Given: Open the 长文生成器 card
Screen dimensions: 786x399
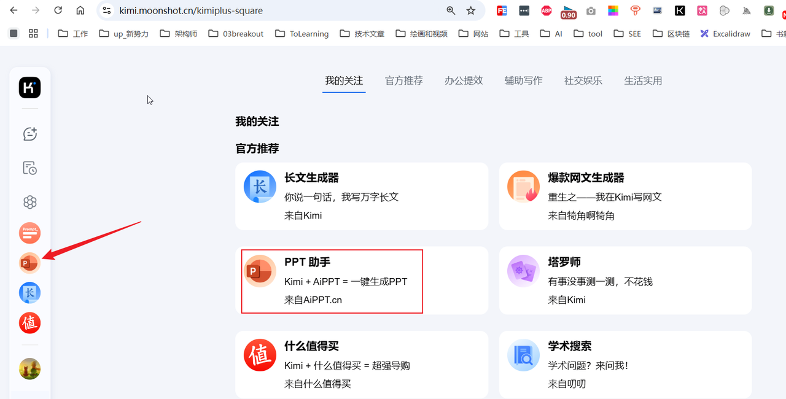Looking at the screenshot, I should 362,196.
